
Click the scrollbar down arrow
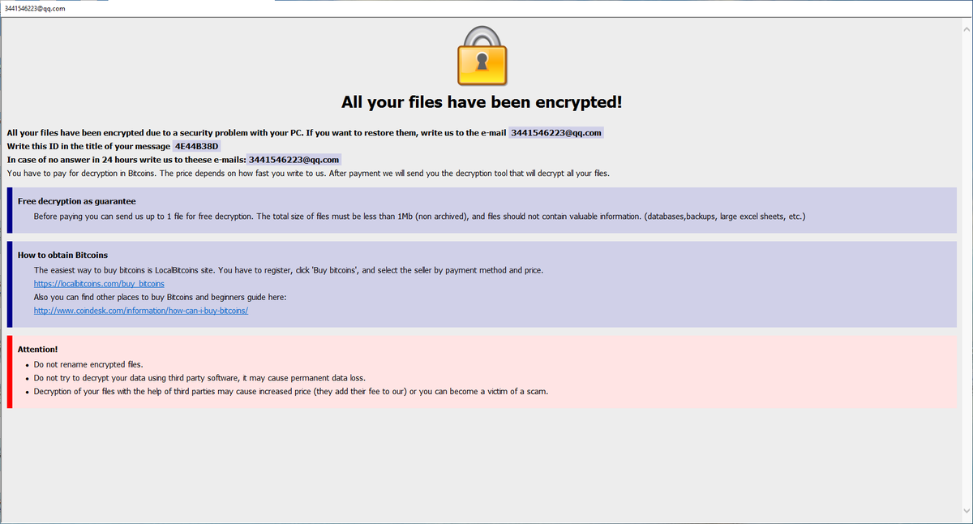[x=966, y=510]
